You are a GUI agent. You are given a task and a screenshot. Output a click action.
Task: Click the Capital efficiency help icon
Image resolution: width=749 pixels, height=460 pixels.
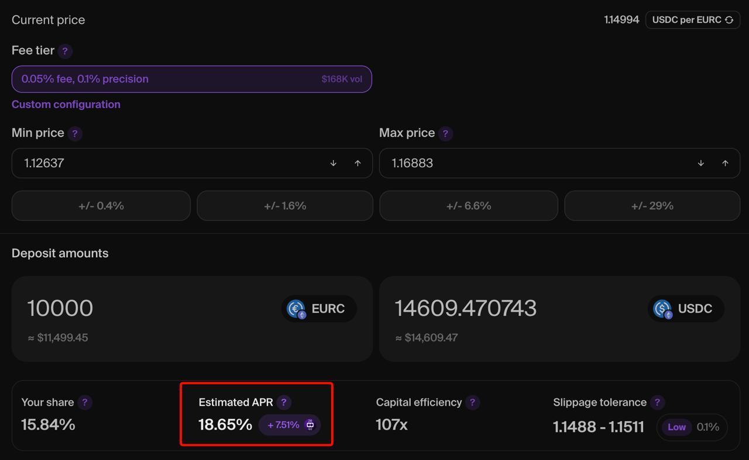point(472,402)
